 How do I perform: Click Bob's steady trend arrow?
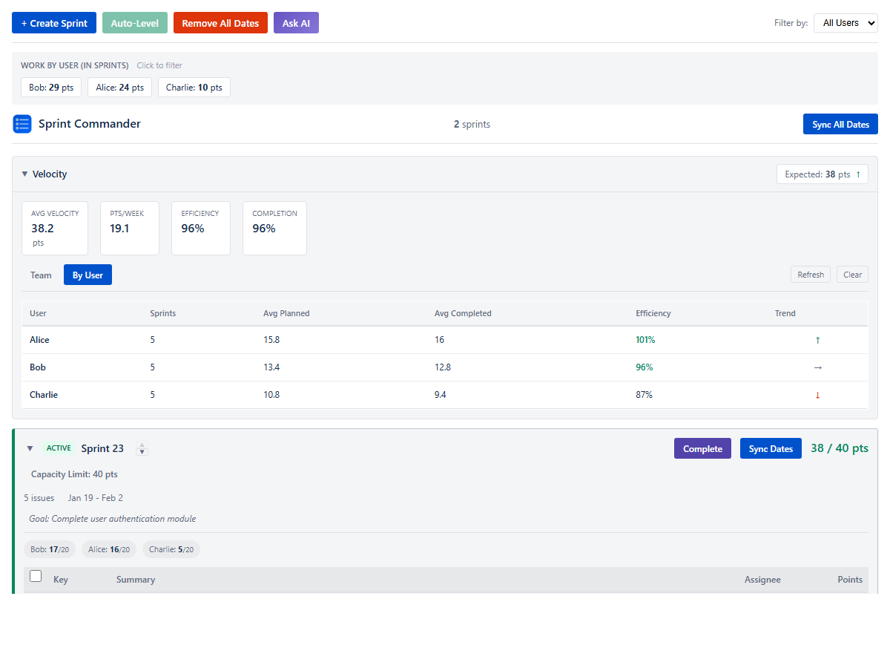[817, 367]
